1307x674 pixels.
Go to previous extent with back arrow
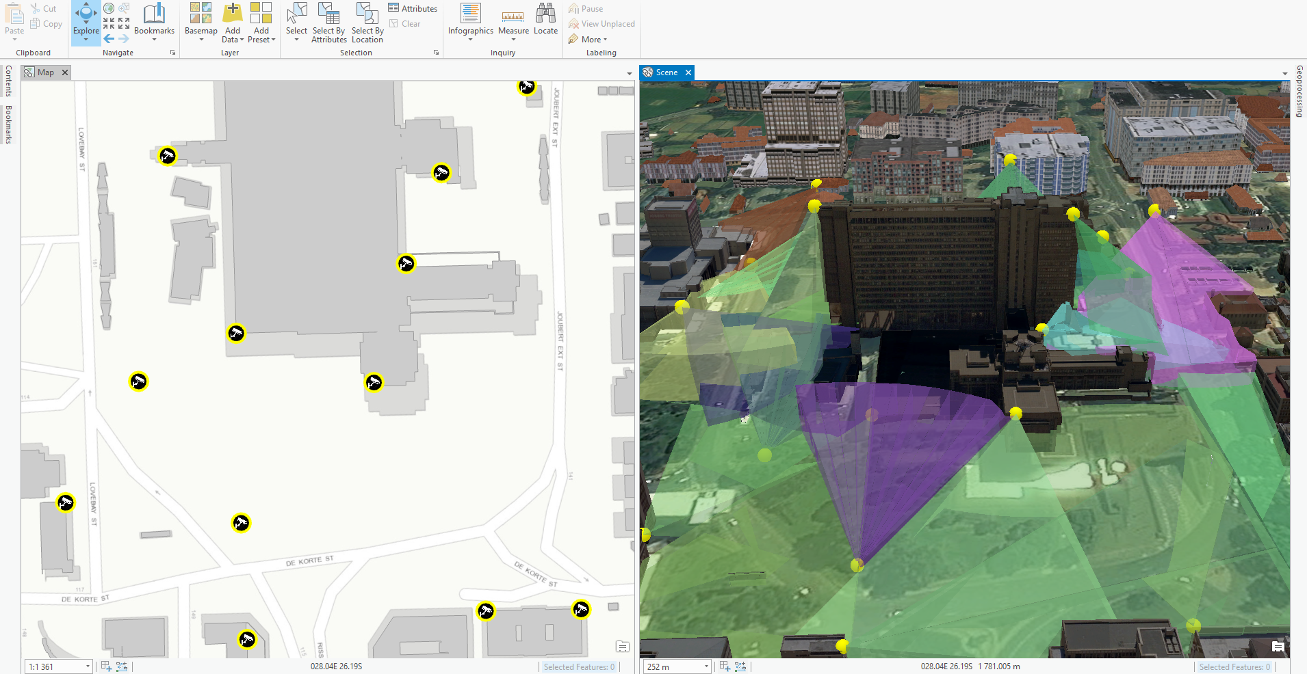tap(109, 39)
